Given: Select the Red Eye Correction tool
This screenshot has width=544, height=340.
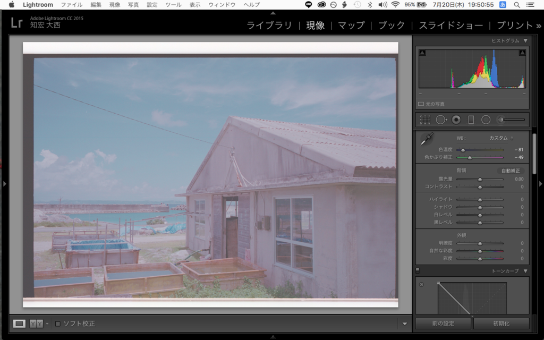Looking at the screenshot, I should tap(456, 120).
